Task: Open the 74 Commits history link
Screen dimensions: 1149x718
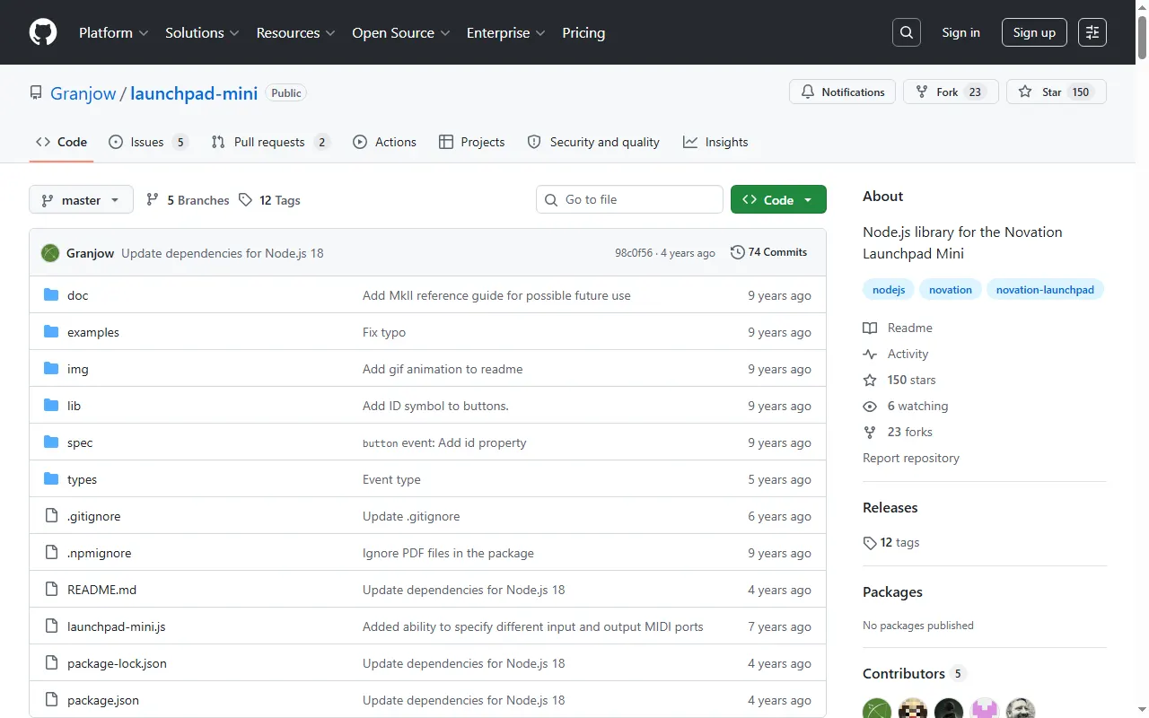Action: click(769, 252)
